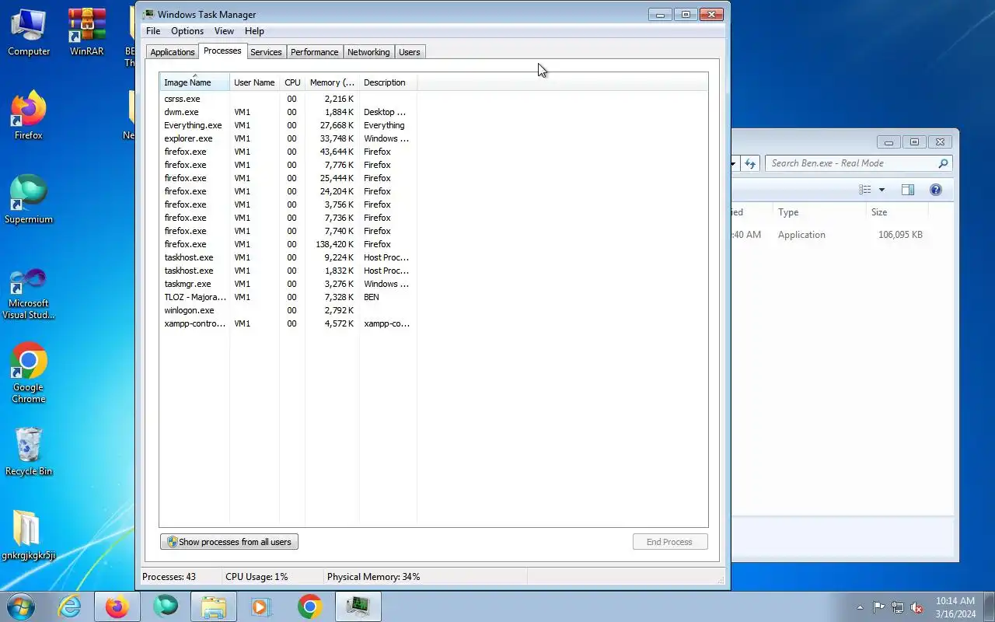Open Supermium from the taskbar

tap(166, 606)
